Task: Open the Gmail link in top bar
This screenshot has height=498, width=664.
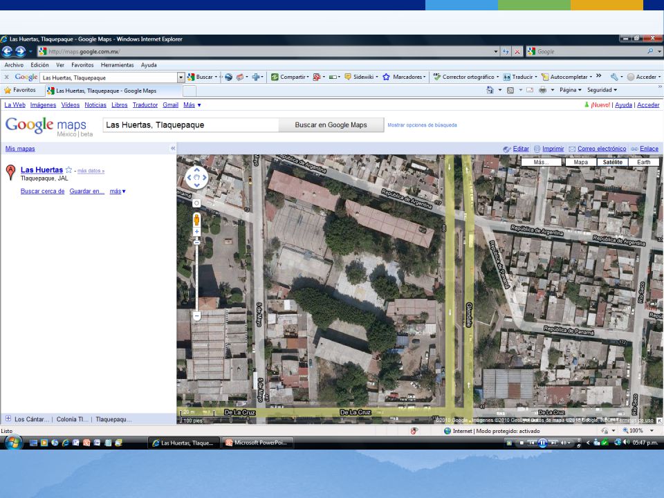Action: (170, 105)
